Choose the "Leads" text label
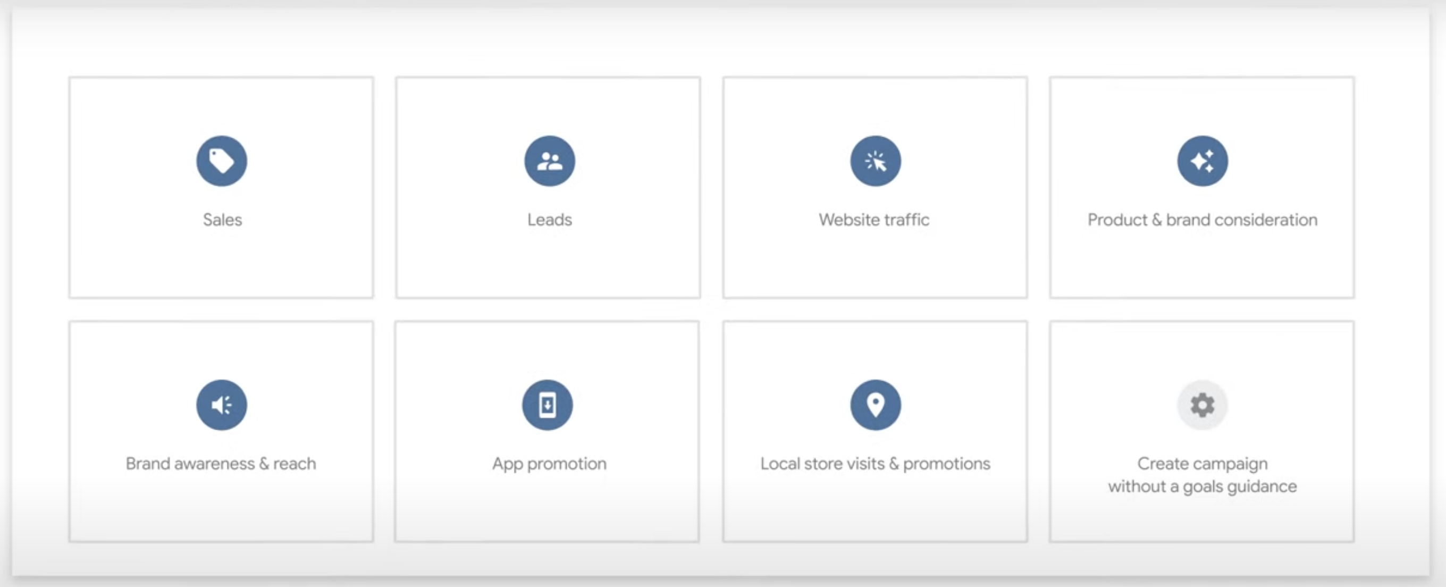 (x=549, y=220)
